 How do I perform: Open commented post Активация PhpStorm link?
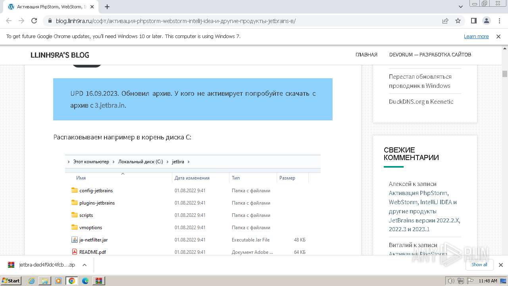424,211
